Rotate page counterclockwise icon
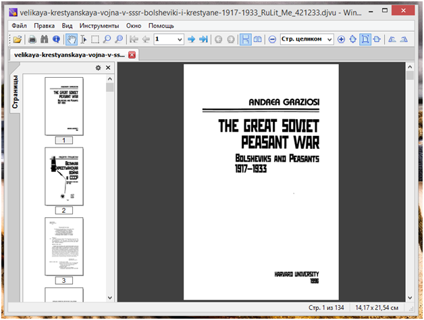The height and width of the screenshot is (320, 424). 392,39
